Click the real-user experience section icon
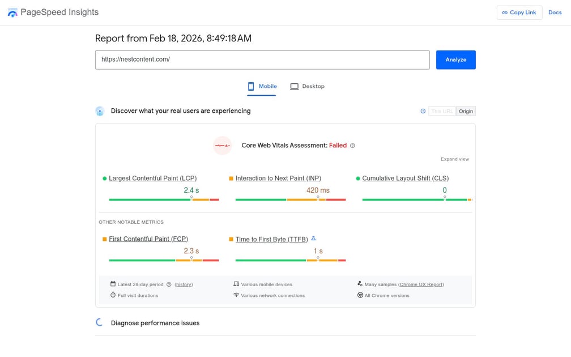The height and width of the screenshot is (357, 571). 100,111
